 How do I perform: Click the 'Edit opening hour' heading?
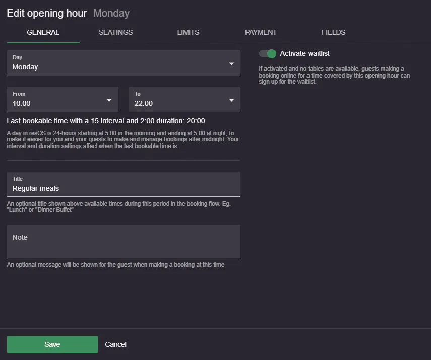(47, 13)
